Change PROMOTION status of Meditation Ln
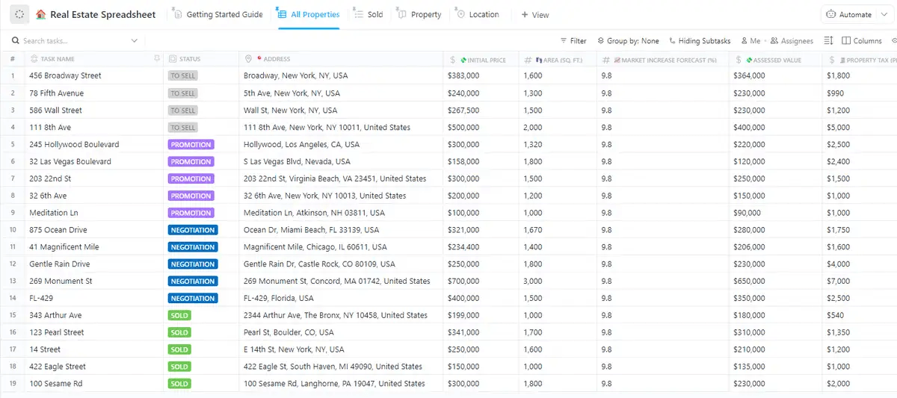The height and width of the screenshot is (398, 897). [191, 213]
